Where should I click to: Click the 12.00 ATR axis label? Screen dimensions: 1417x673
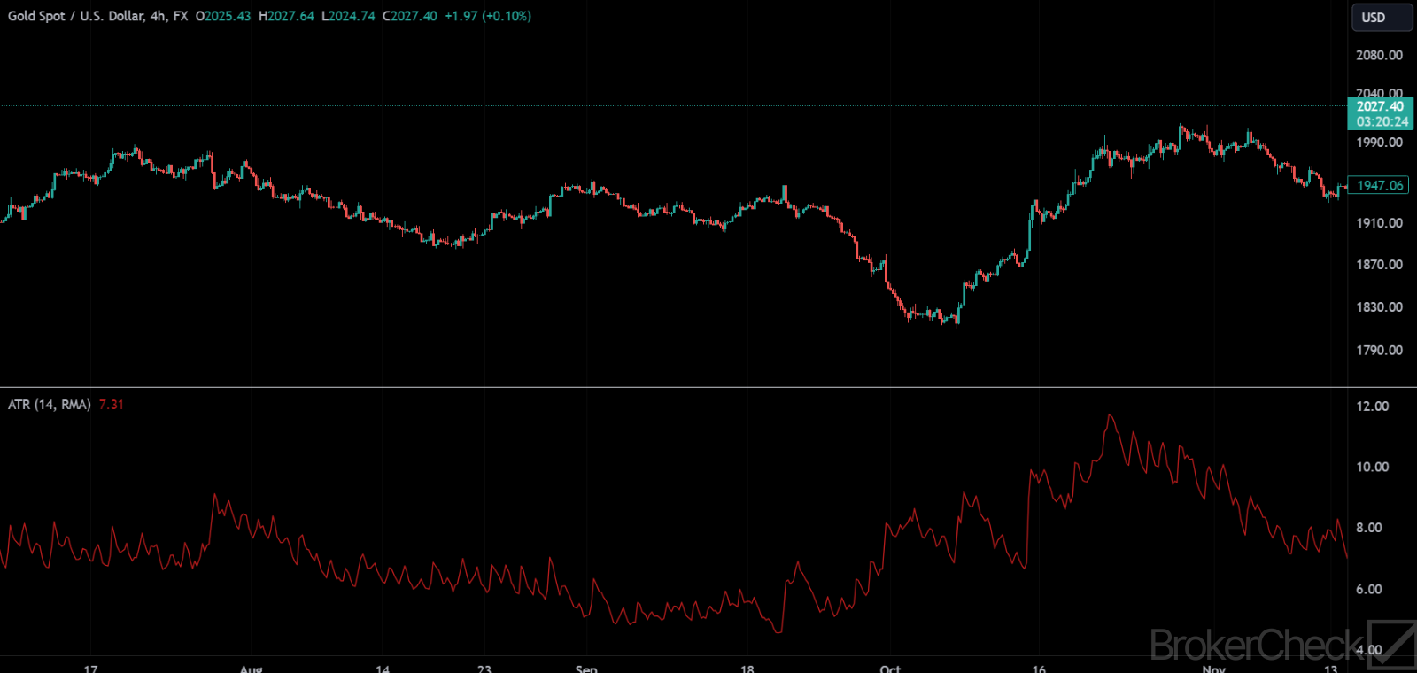[1373, 406]
